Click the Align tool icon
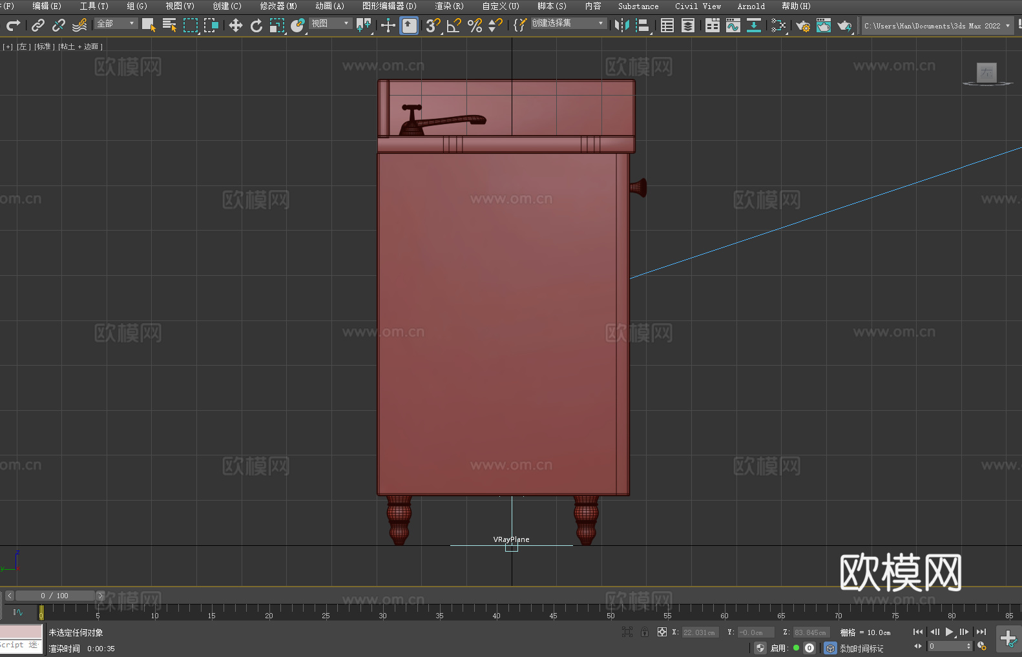This screenshot has width=1022, height=657. pos(643,25)
